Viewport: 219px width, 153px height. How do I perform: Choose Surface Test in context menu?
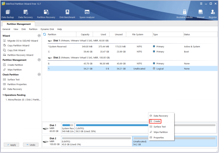tap(161, 127)
